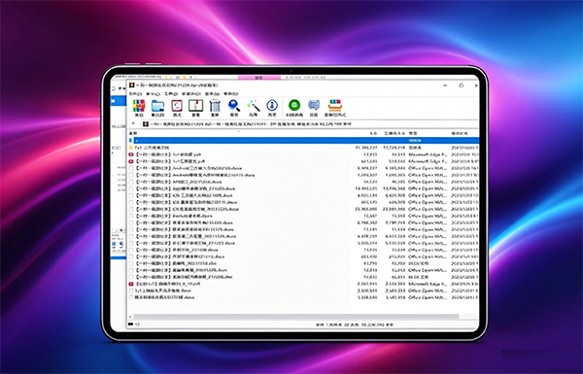Open the View file book icon
The width and height of the screenshot is (583, 374).
click(195, 108)
